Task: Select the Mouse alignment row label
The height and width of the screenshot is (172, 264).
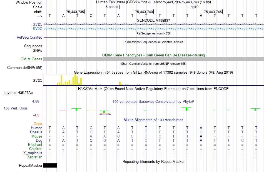Action: click(x=37, y=136)
